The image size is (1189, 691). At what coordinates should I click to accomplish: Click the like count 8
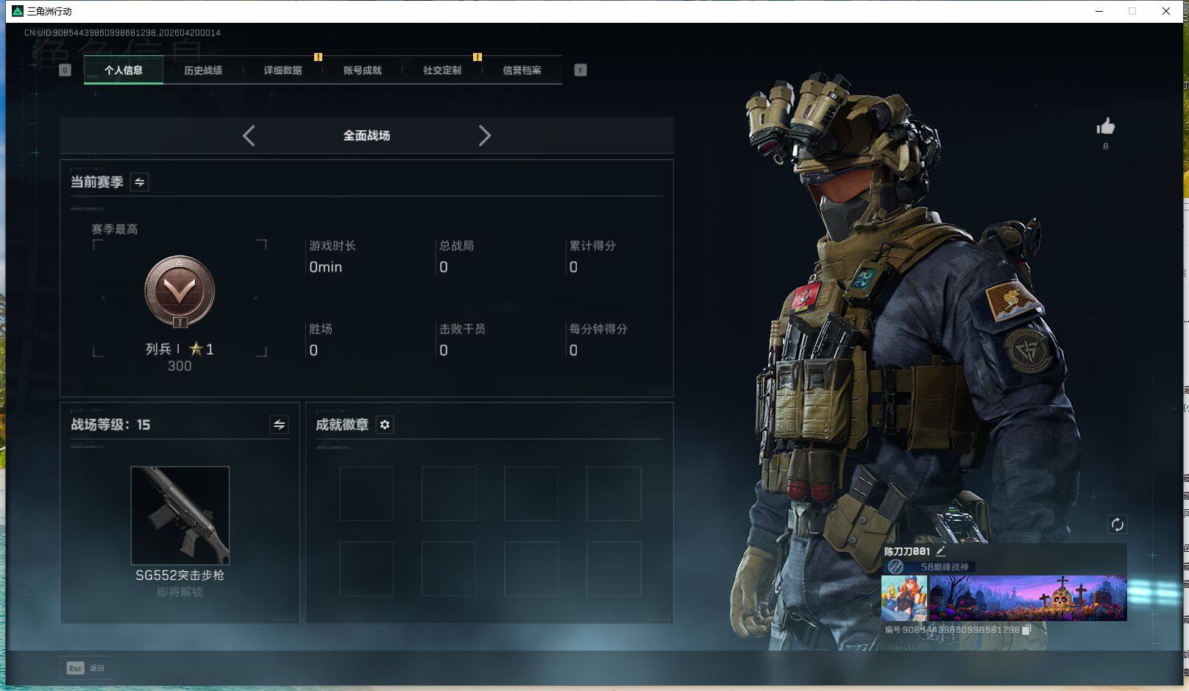pyautogui.click(x=1105, y=146)
